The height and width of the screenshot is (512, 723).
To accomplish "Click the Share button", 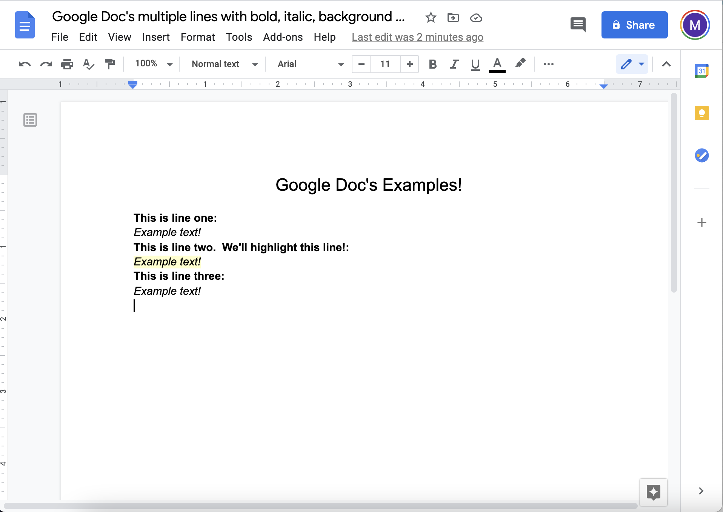I will (x=635, y=25).
